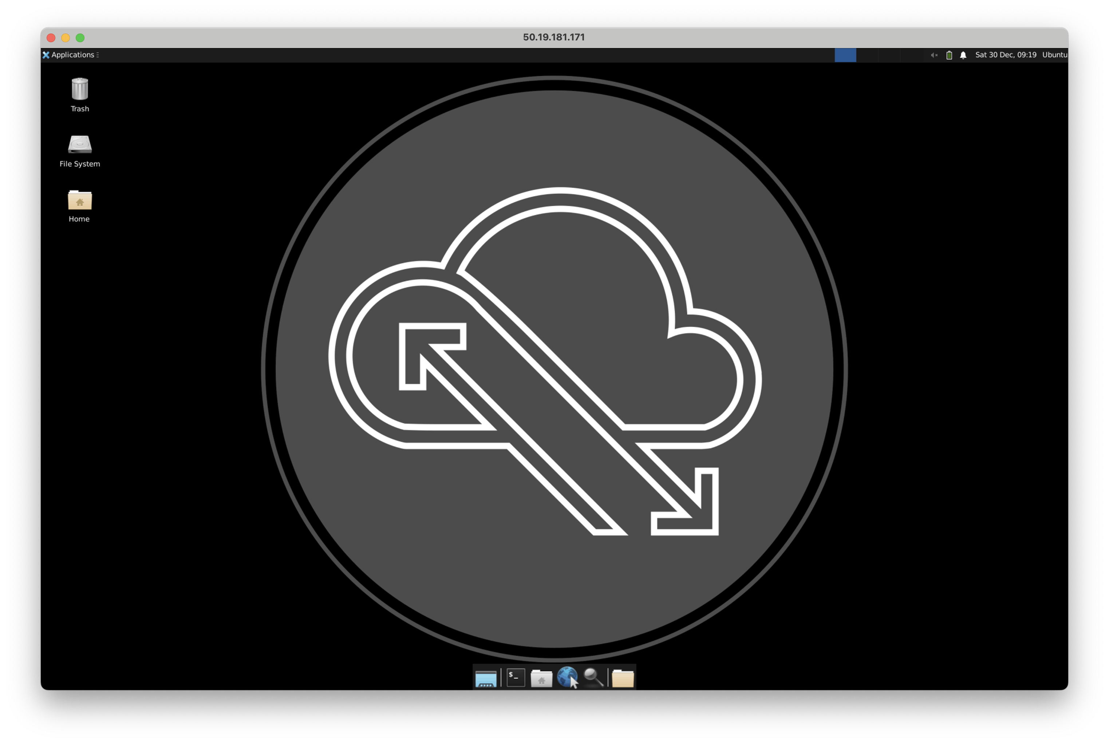Launch the web browser globe icon
The image size is (1109, 744).
(x=567, y=677)
